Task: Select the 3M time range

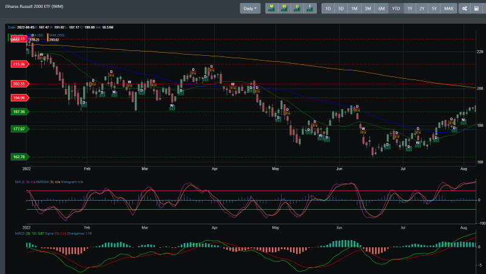Action: click(x=368, y=8)
